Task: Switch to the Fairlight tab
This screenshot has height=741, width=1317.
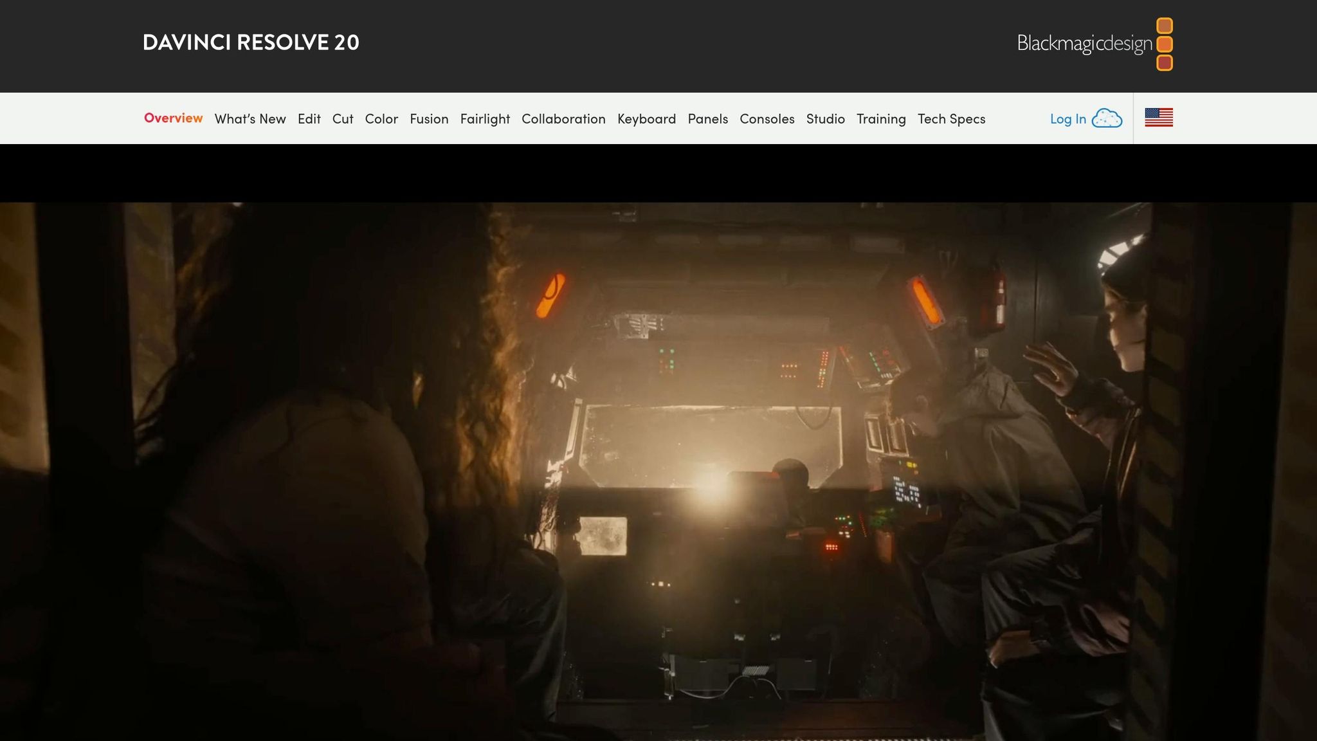Action: click(x=485, y=119)
